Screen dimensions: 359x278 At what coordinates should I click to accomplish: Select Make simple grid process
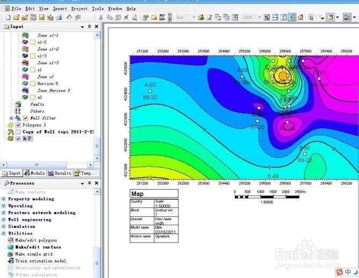(x=34, y=254)
